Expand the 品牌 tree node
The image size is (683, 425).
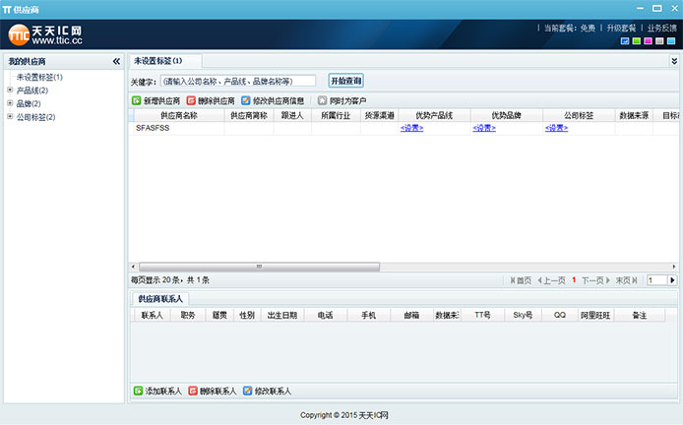click(x=10, y=103)
